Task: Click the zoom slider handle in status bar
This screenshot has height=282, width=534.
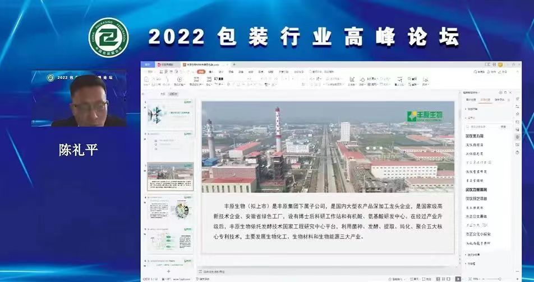Action: point(500,279)
